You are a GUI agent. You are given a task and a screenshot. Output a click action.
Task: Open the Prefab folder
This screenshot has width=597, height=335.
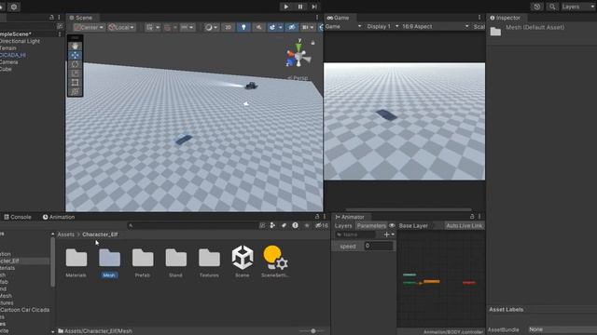click(143, 261)
